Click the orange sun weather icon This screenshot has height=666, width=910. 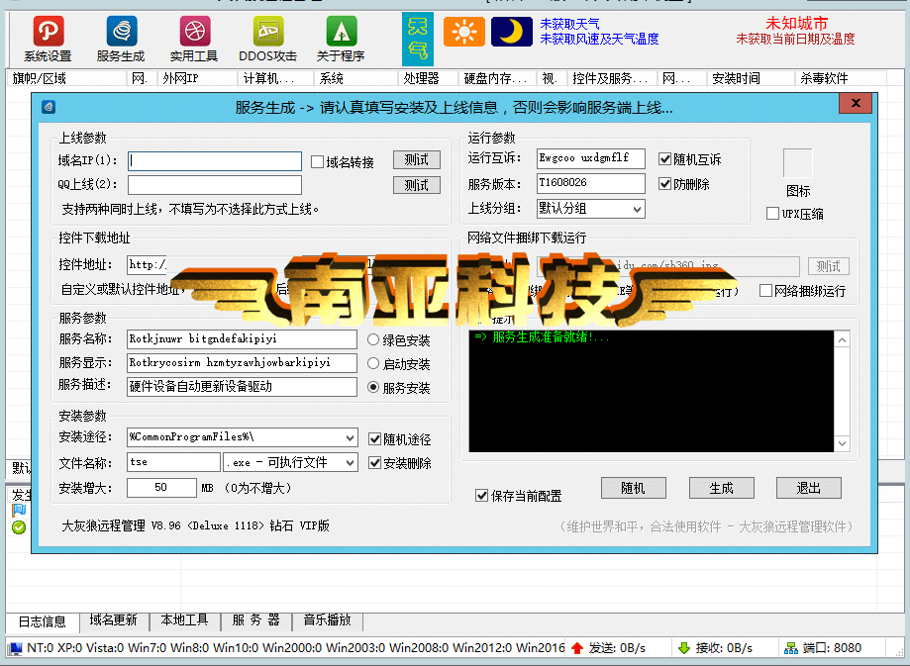point(463,32)
